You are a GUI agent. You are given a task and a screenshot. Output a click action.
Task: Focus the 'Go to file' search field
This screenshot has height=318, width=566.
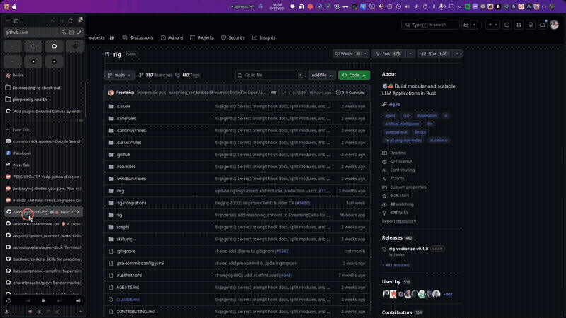(x=270, y=75)
